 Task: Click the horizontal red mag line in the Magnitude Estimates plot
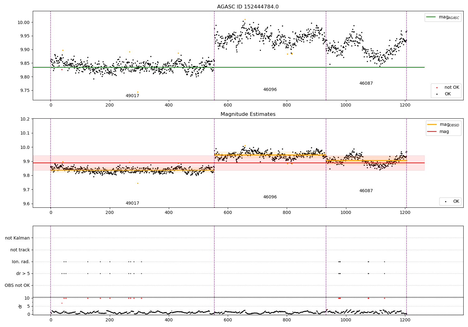tap(228, 163)
